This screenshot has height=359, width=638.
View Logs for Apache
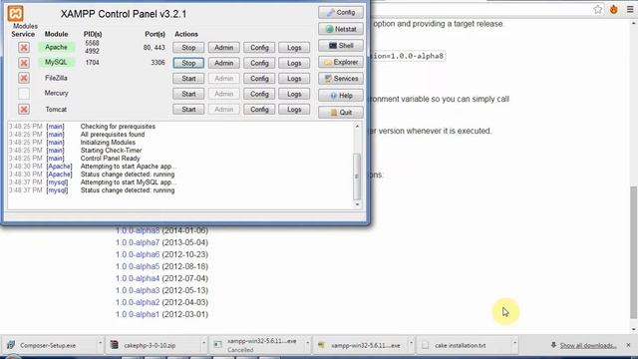(294, 48)
